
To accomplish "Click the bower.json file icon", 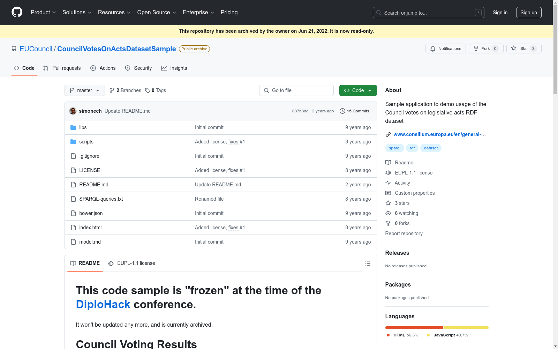I will pos(73,213).
